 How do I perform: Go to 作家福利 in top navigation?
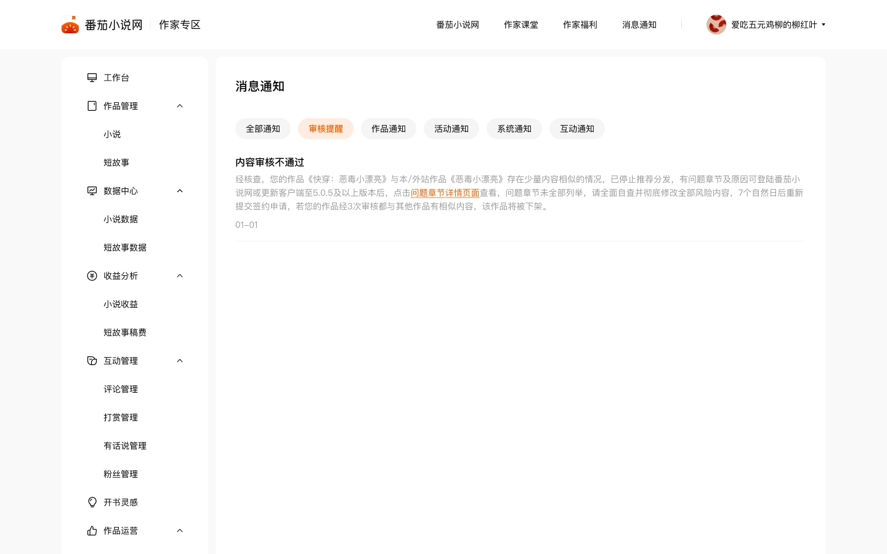pos(580,25)
